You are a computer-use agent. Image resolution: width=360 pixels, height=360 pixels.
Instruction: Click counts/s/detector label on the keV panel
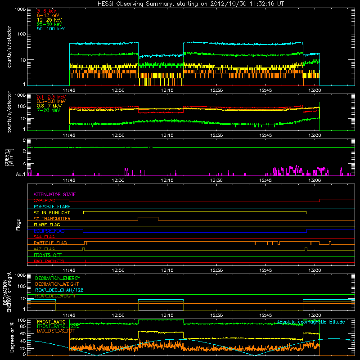(9, 47)
